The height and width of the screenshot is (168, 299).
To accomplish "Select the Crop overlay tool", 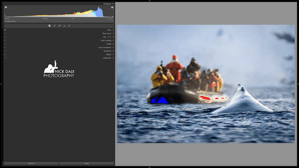I will (55, 26).
